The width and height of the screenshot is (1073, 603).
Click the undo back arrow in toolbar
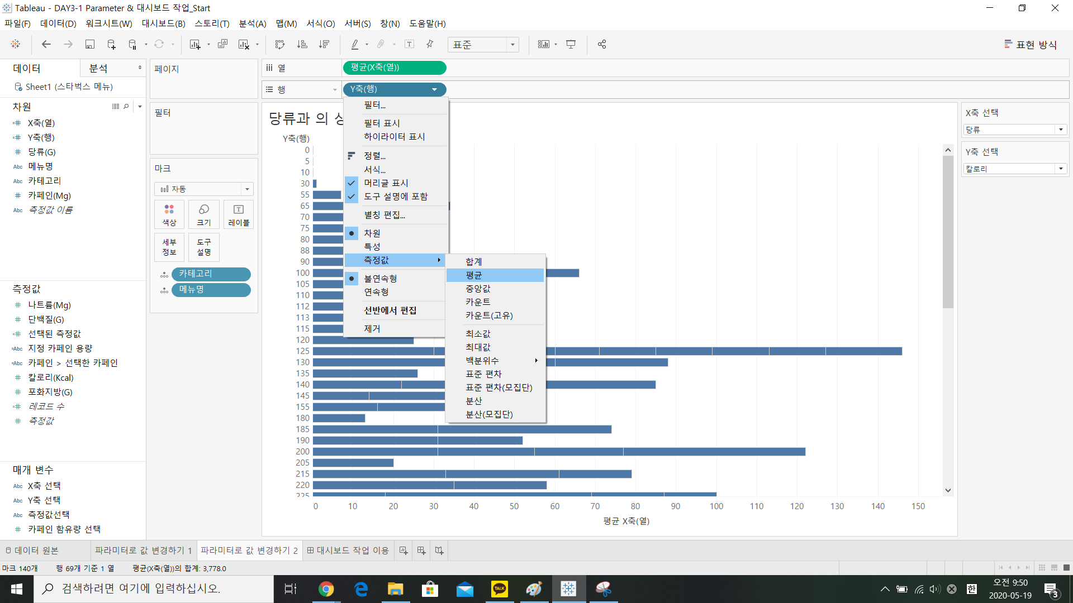(x=46, y=44)
